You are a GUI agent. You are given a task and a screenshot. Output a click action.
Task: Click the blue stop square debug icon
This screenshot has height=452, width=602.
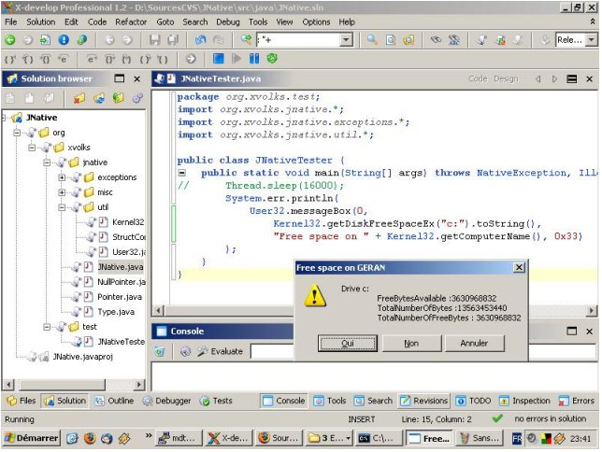(218, 59)
